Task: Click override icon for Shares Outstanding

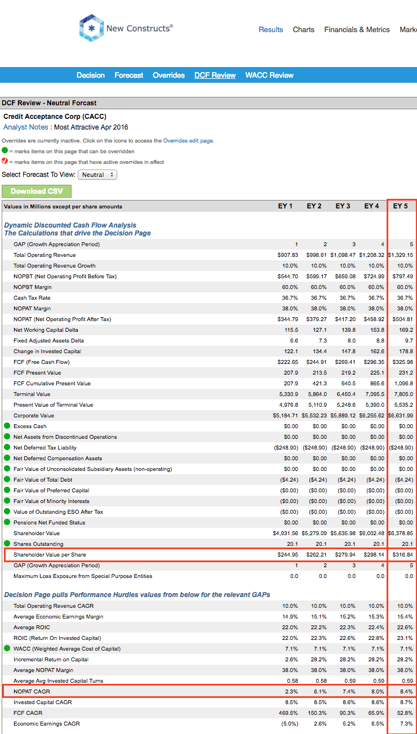Action: (x=7, y=544)
